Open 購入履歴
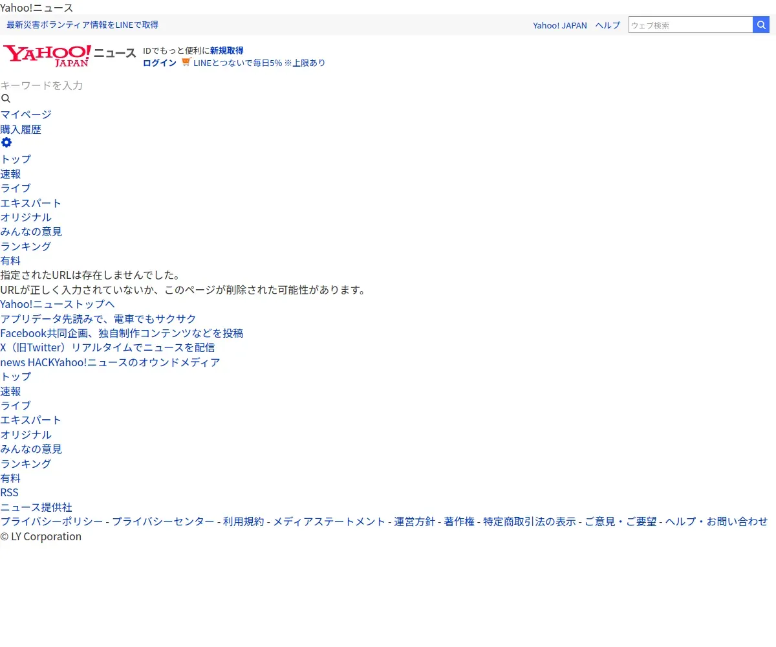The height and width of the screenshot is (647, 776). (21, 129)
